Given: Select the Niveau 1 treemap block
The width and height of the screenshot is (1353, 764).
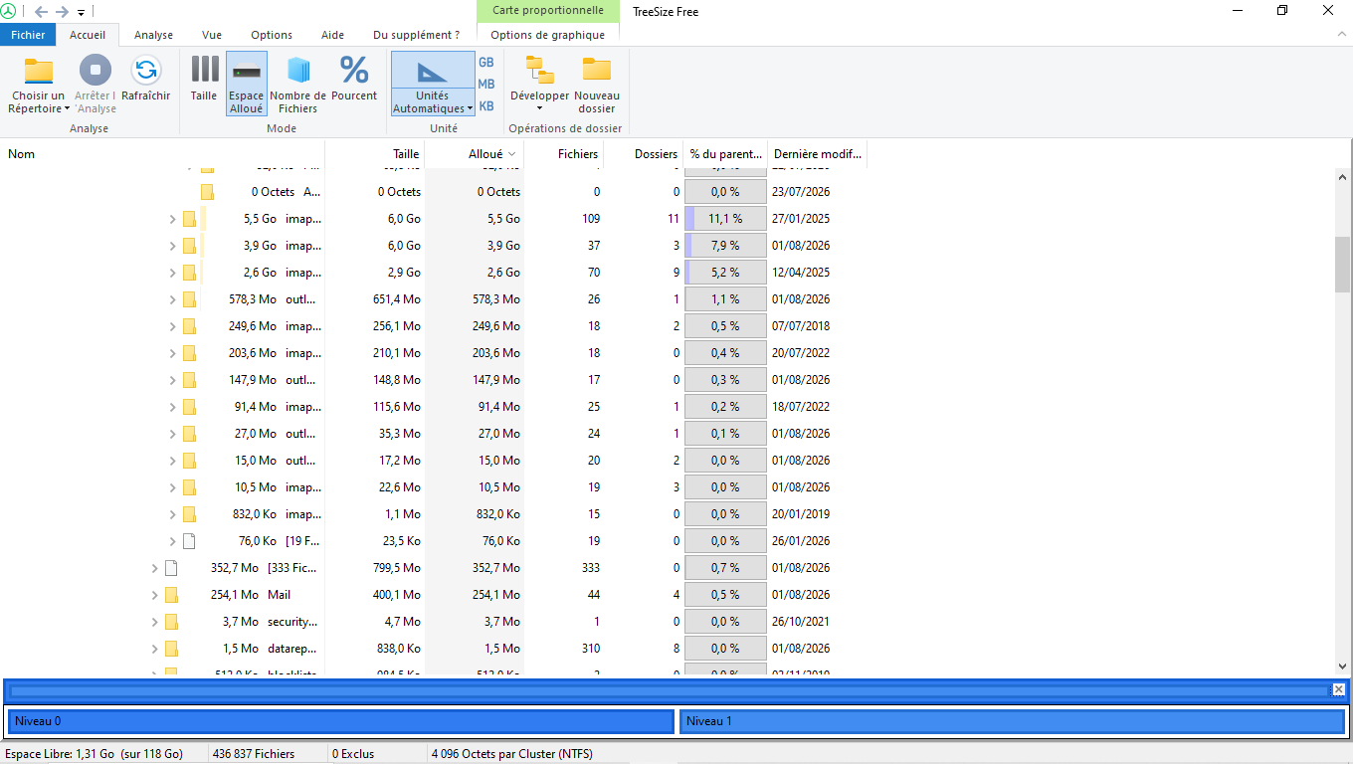Looking at the screenshot, I should [1012, 721].
